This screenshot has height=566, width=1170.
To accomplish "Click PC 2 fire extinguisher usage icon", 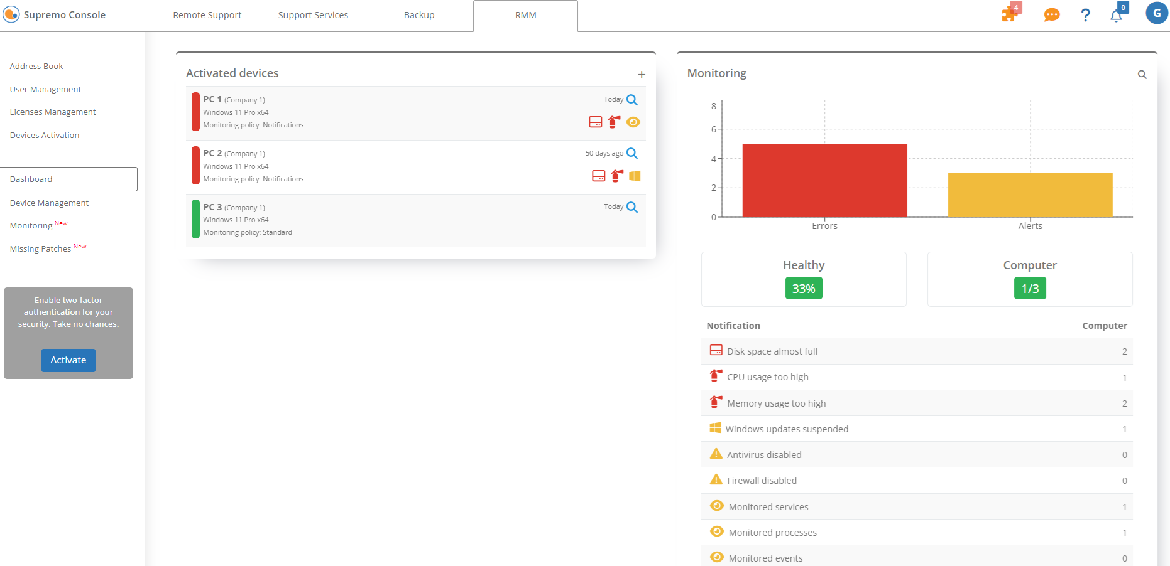I will (x=617, y=176).
